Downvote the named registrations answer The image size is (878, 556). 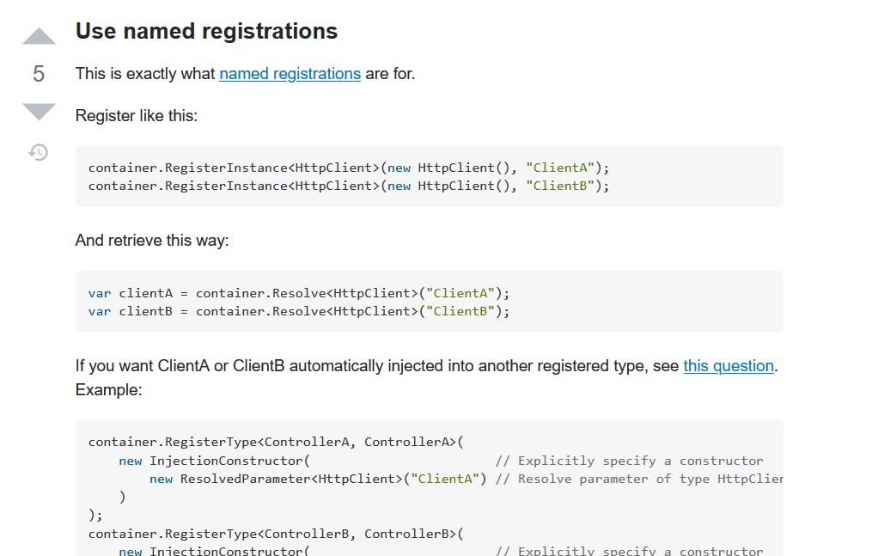tap(39, 112)
